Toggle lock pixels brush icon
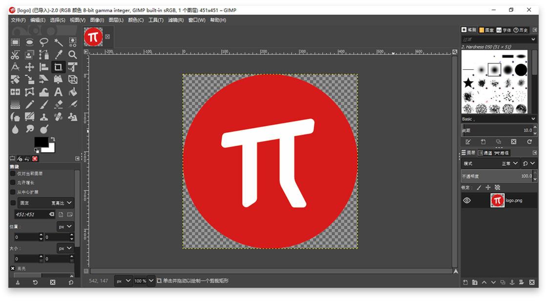 click(479, 187)
